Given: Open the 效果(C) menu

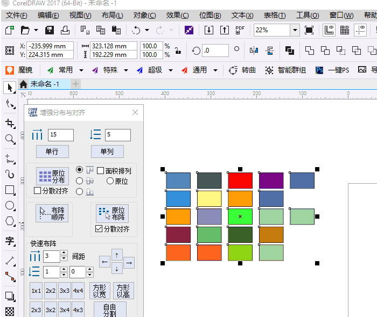Looking at the screenshot, I should pos(177,16).
